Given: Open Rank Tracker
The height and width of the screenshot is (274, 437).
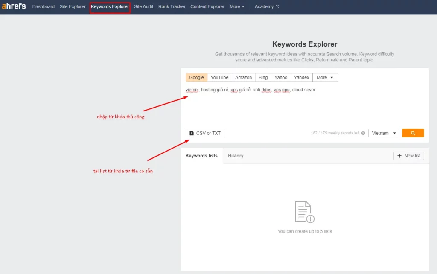Looking at the screenshot, I should [172, 6].
